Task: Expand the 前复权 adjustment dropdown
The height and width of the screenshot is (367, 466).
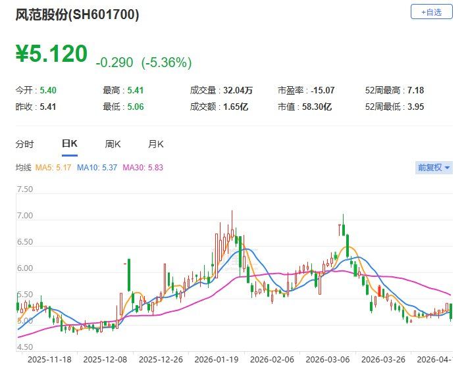Action: [x=434, y=168]
